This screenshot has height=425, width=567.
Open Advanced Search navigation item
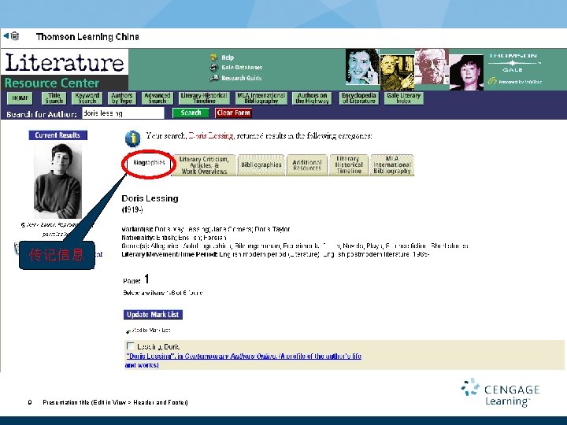[157, 98]
